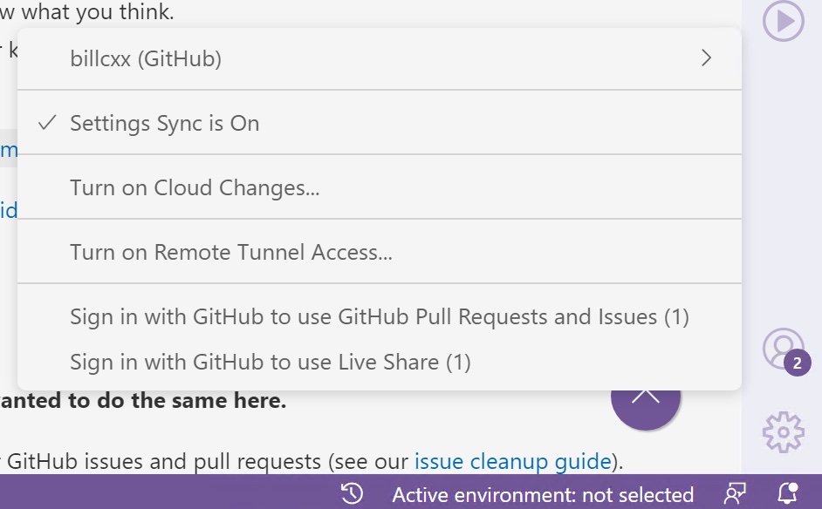Sign in with GitHub for Live Share
The image size is (822, 509).
(270, 362)
